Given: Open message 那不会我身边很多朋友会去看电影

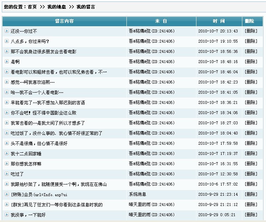Looking at the screenshot, I should (x=43, y=52).
